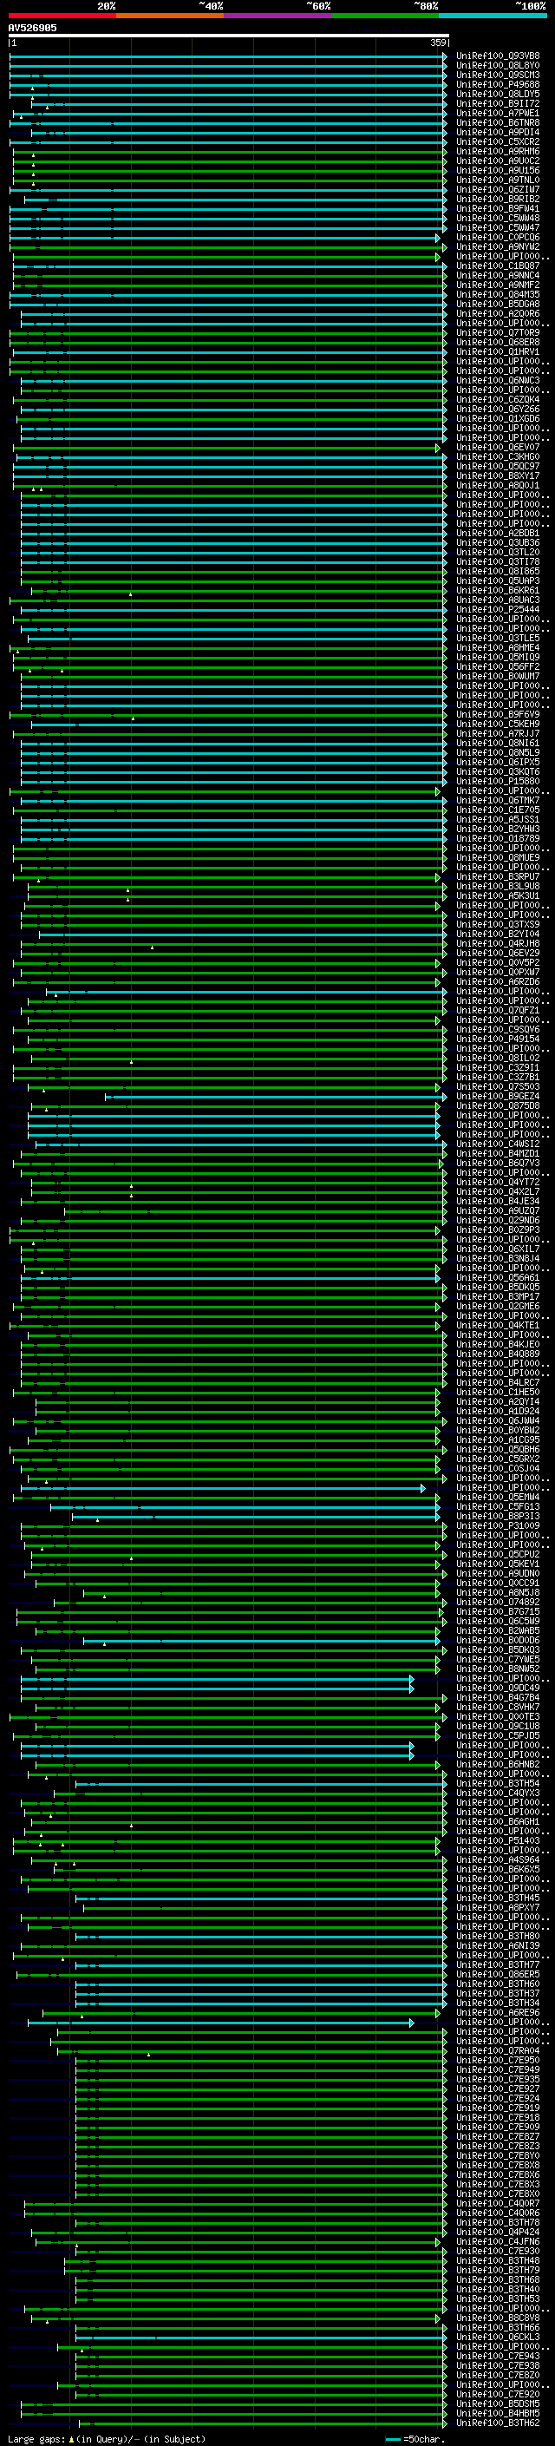Click hit label UniRef100_B5DGA8
555x2446 pixels.
tap(498, 304)
